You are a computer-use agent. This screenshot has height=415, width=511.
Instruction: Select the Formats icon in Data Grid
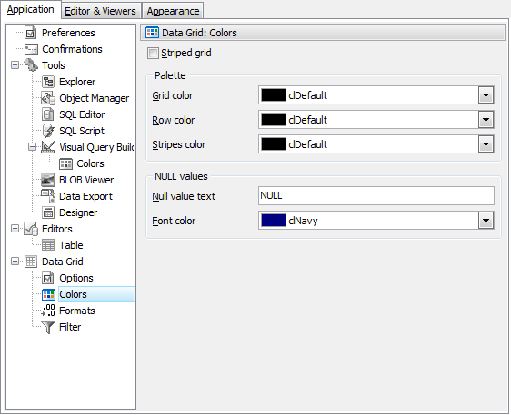pos(48,311)
